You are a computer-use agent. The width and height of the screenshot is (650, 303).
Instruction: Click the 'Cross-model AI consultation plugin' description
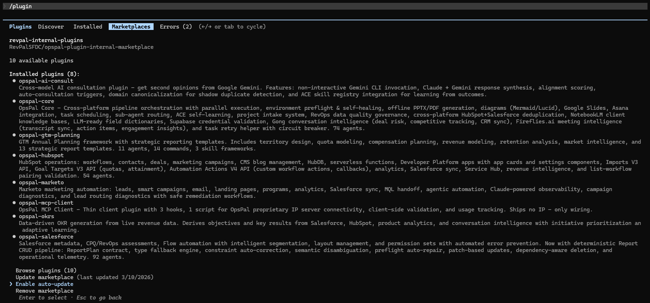(x=307, y=91)
